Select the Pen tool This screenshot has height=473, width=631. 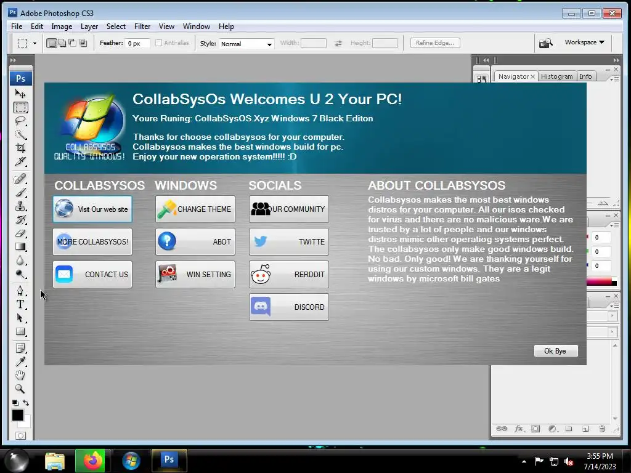[20, 291]
